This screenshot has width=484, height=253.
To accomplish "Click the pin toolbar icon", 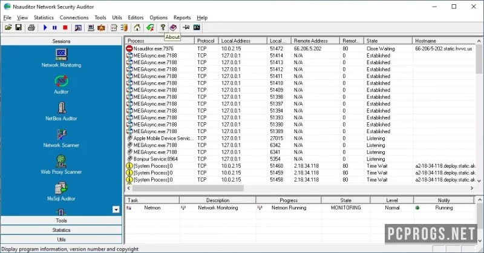I will [x=186, y=27].
